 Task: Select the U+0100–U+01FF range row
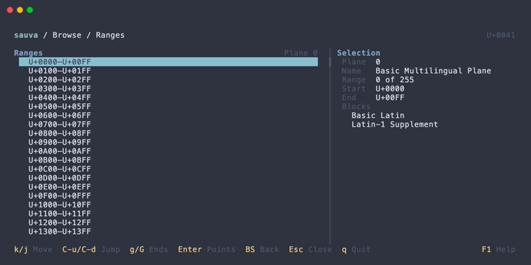pyautogui.click(x=169, y=71)
